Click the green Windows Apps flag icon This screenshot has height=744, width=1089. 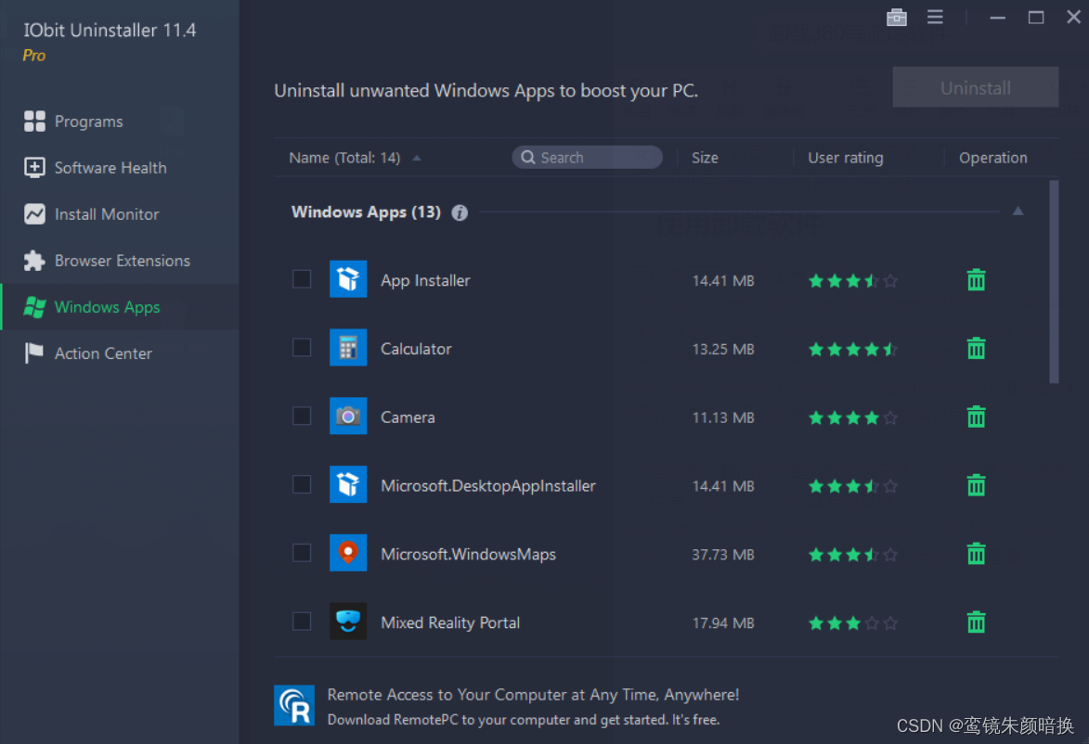click(34, 307)
